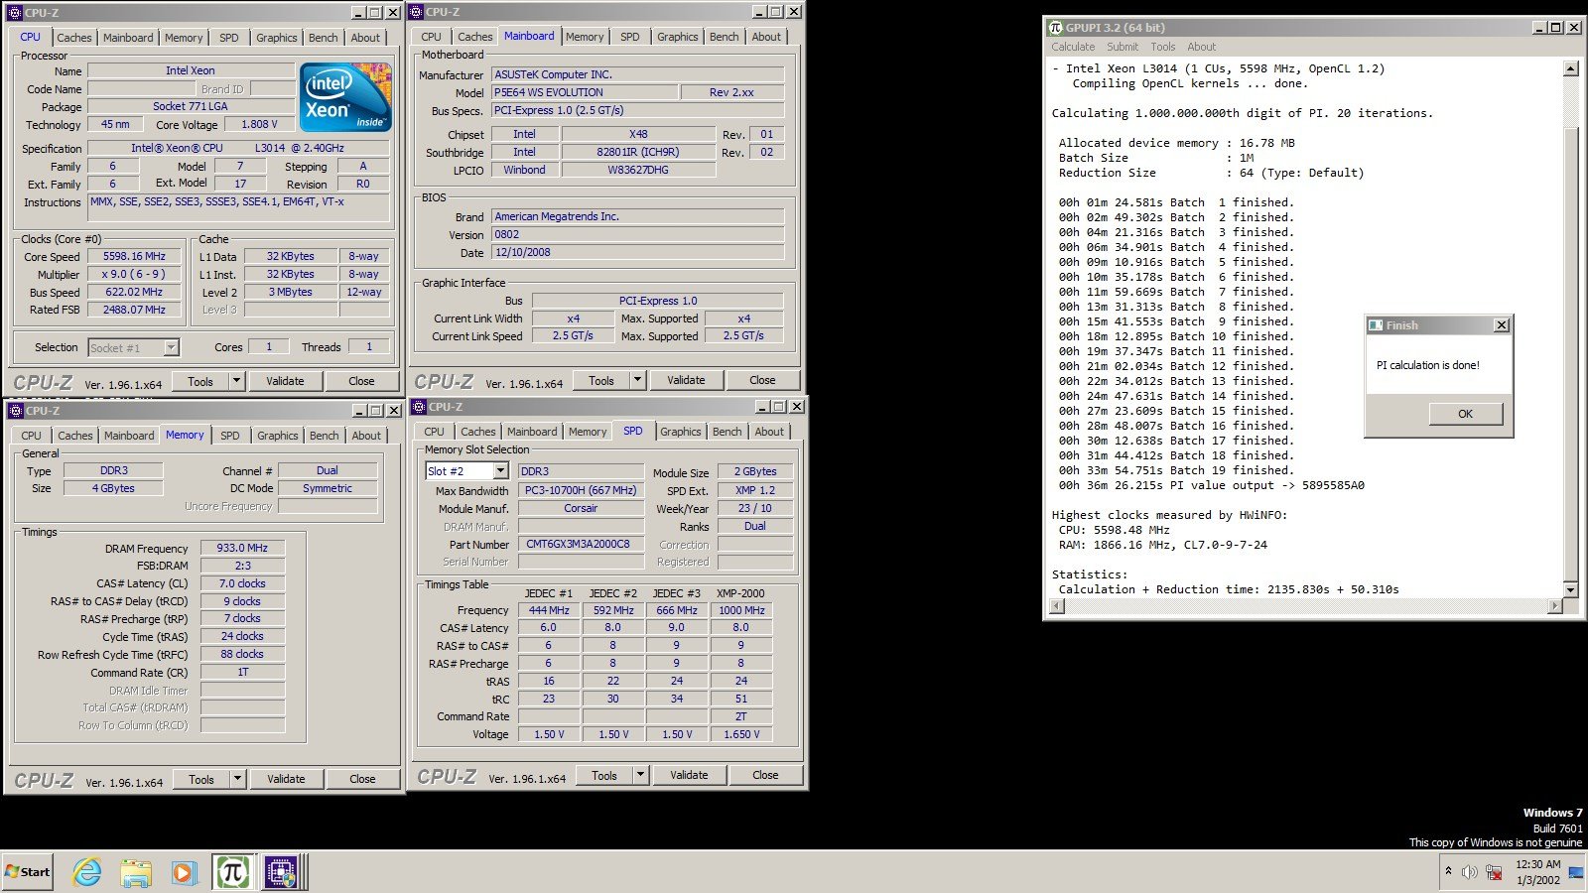Open the Tools menu in GPUPI
Screen dimensions: 1588x893
click(1162, 47)
